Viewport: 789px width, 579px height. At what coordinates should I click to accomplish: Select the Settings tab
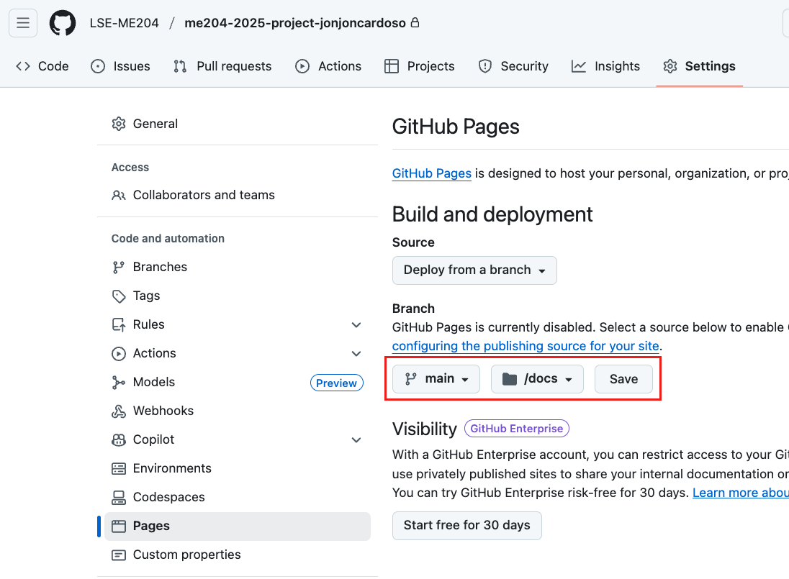pos(700,66)
